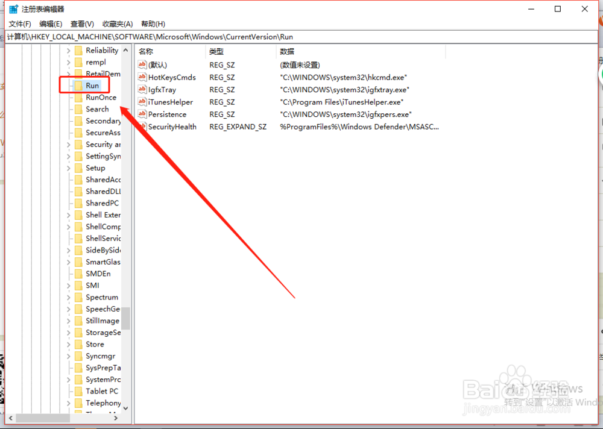Sort values by 数据 column header
Viewport: 603px width, 429px height.
tap(361, 51)
